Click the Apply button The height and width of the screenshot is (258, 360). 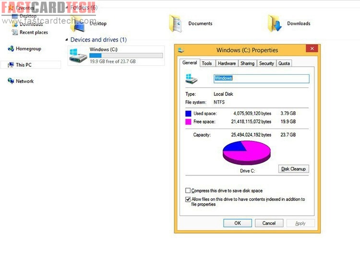coord(300,223)
